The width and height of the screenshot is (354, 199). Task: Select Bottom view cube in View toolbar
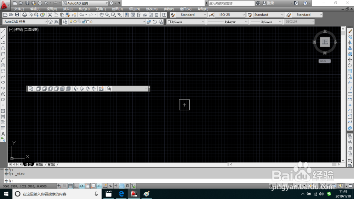(45, 89)
